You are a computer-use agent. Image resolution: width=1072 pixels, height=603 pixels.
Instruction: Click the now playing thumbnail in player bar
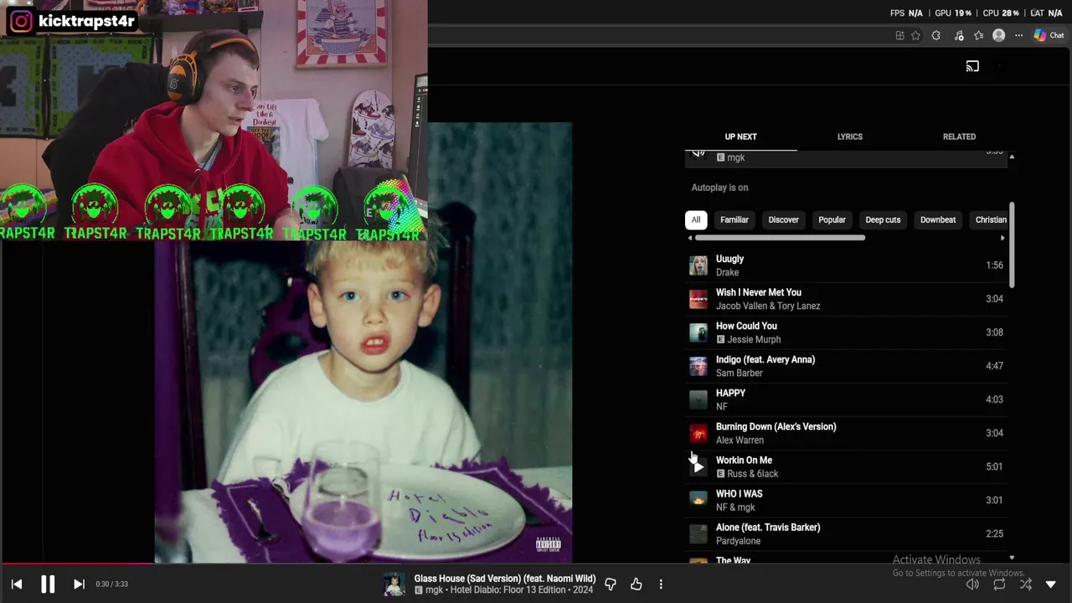point(394,584)
